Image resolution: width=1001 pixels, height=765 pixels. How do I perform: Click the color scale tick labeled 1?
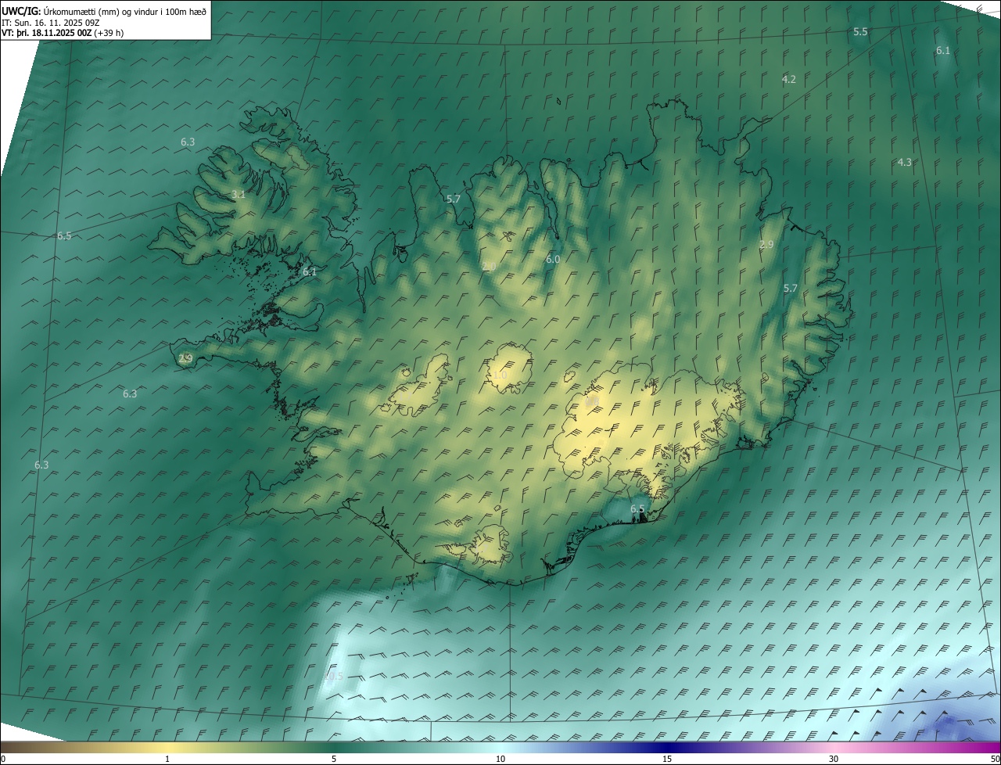167,760
